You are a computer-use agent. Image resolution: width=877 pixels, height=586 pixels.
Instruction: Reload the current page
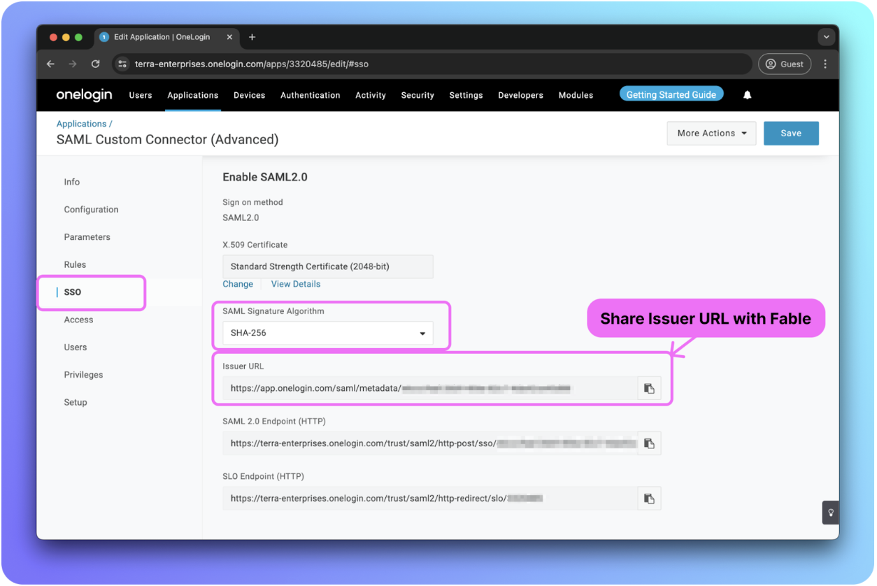[x=95, y=64]
